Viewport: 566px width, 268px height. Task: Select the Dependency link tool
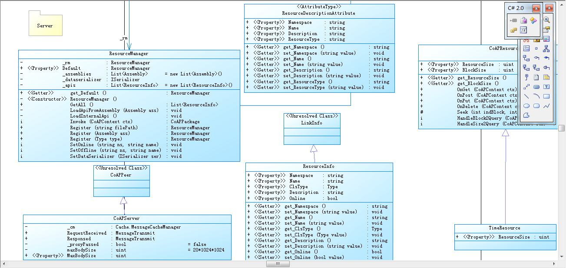click(x=526, y=67)
